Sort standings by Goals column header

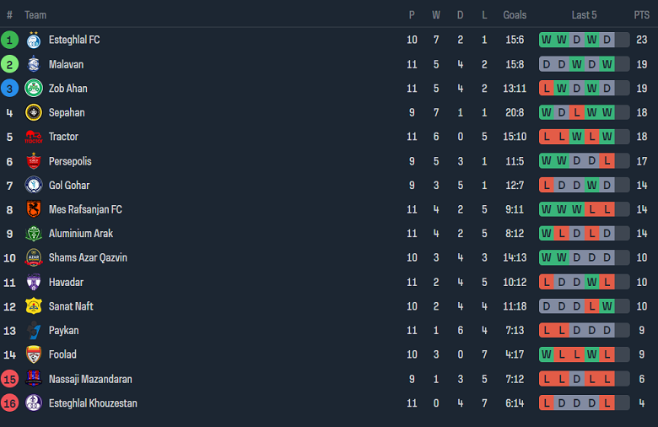515,15
